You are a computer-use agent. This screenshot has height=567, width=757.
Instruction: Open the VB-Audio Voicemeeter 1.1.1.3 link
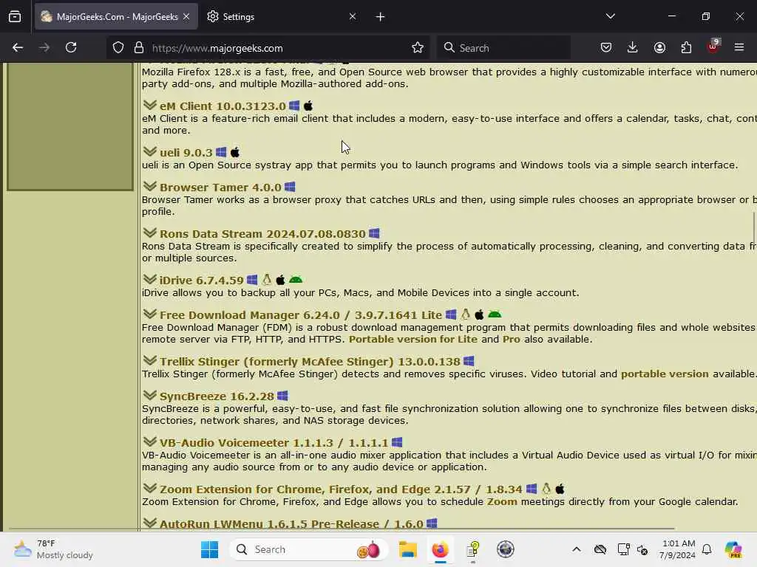pyautogui.click(x=274, y=443)
